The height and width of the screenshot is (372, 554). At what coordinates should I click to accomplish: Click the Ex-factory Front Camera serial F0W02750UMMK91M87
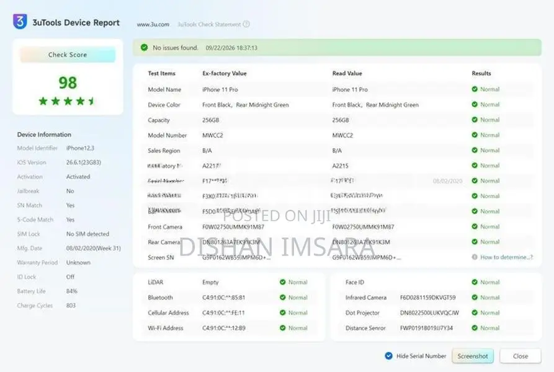233,226
